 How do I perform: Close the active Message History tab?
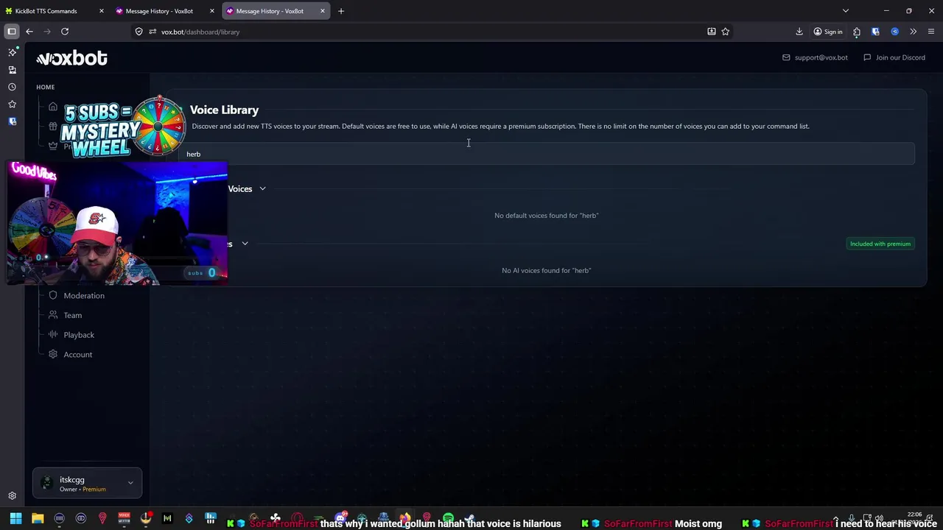click(323, 11)
